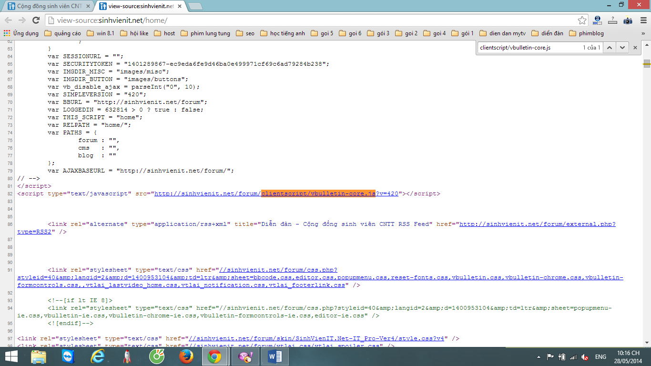651x366 pixels.
Task: Go back with the browser Back arrow
Action: [x=8, y=20]
